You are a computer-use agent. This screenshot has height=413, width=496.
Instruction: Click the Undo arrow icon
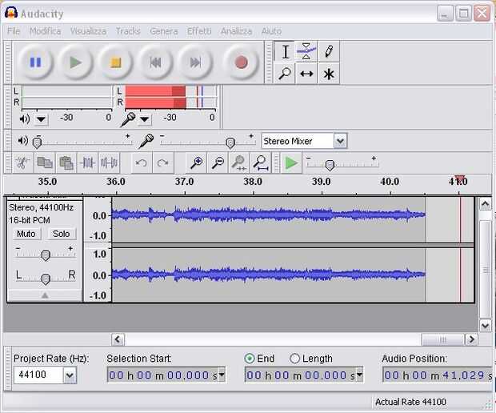point(141,163)
